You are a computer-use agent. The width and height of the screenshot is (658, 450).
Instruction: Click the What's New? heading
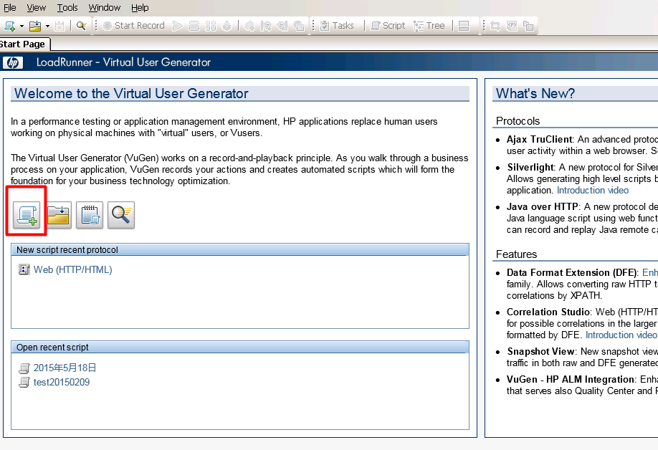coord(535,93)
